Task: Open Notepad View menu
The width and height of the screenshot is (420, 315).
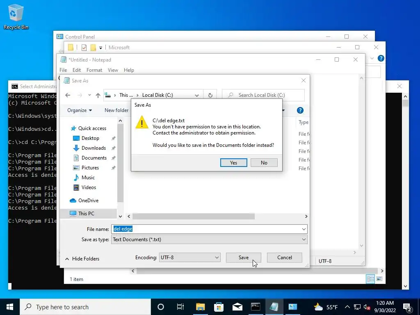Action: (113, 70)
